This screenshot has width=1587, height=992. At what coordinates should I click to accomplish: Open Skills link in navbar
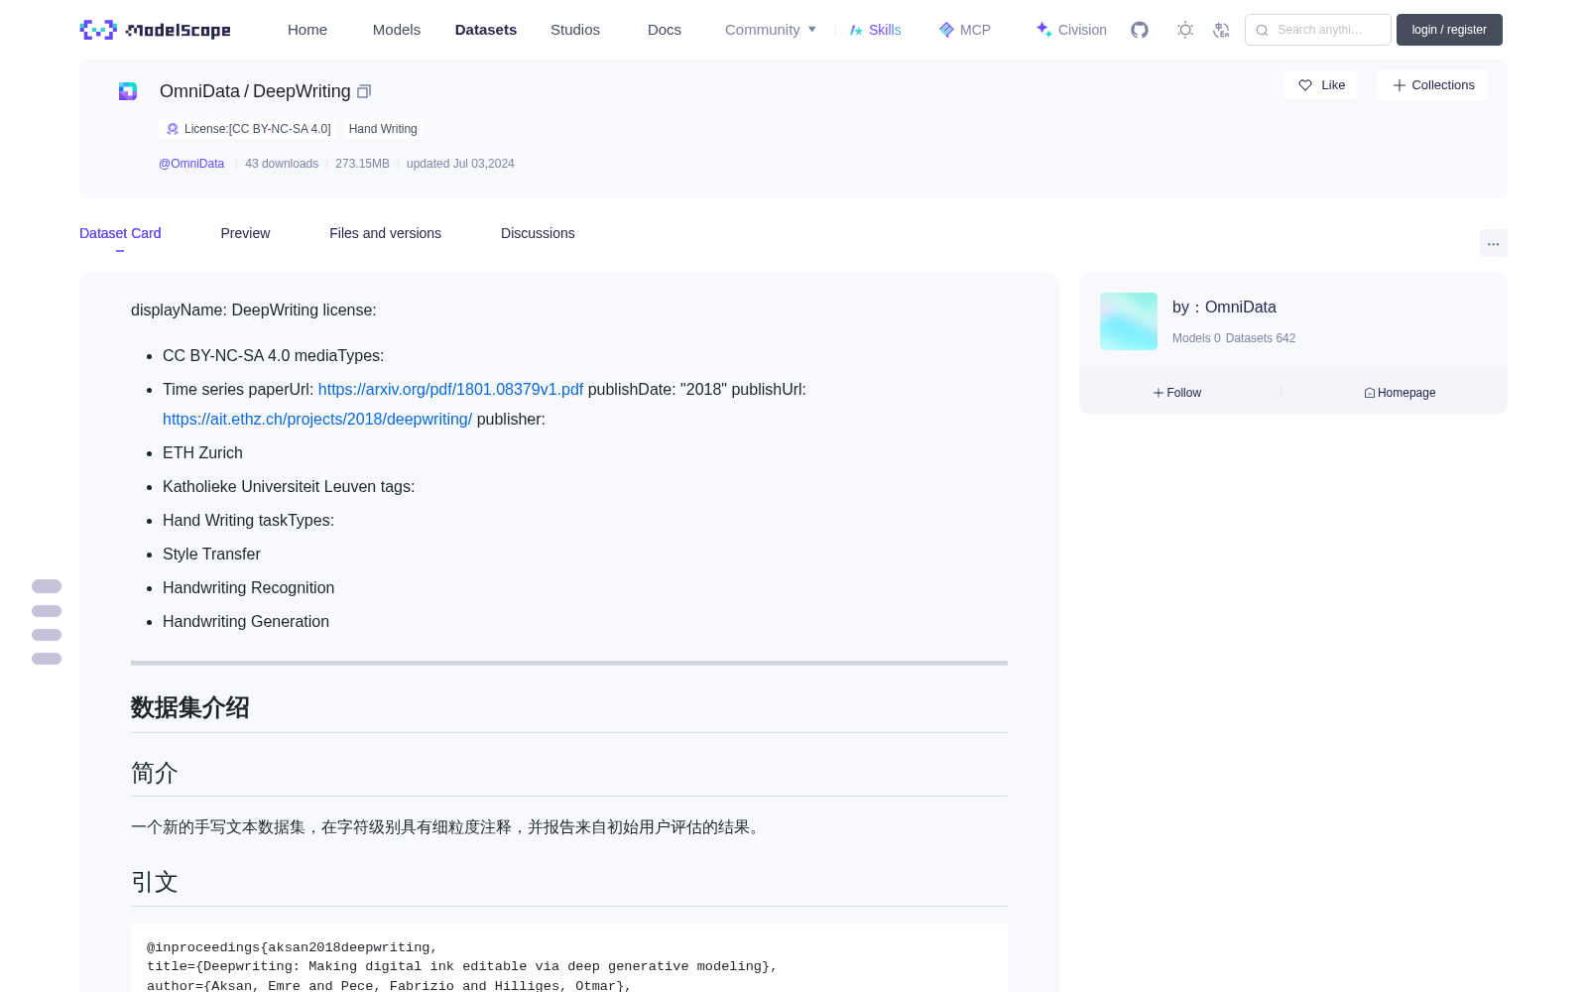[x=875, y=30]
